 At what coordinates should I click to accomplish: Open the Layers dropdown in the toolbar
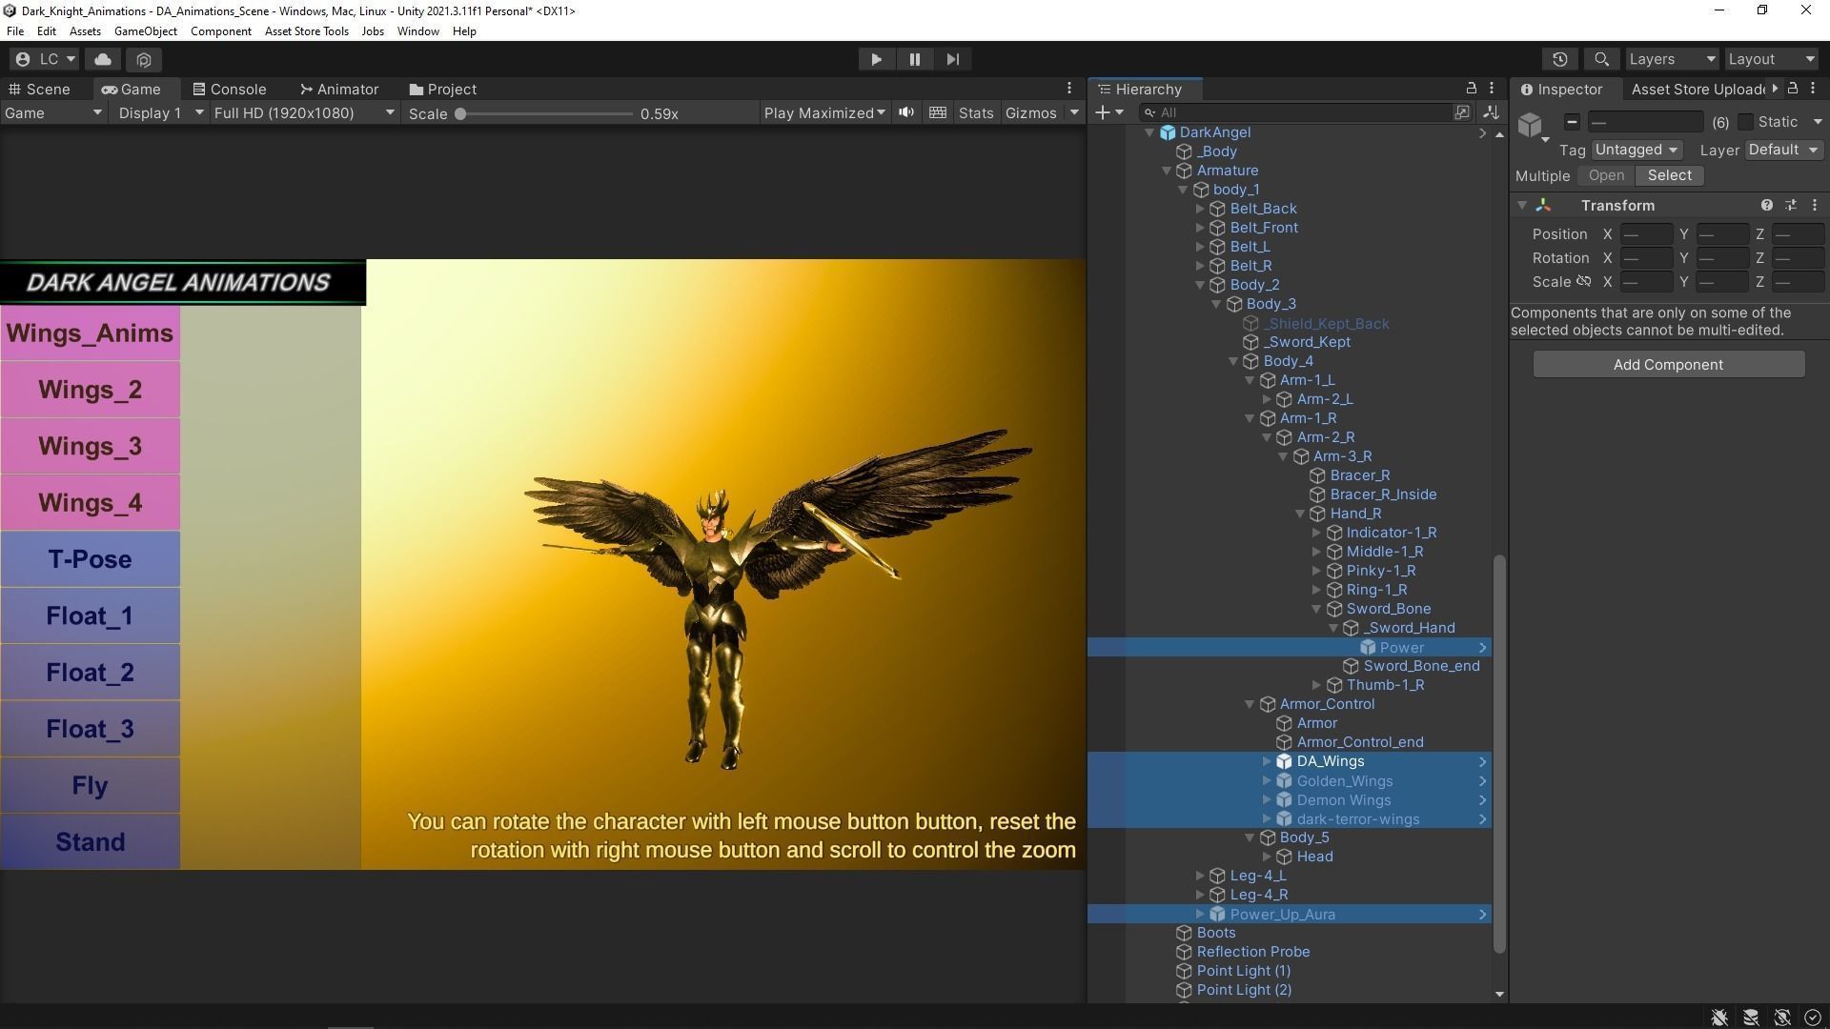tap(1672, 59)
